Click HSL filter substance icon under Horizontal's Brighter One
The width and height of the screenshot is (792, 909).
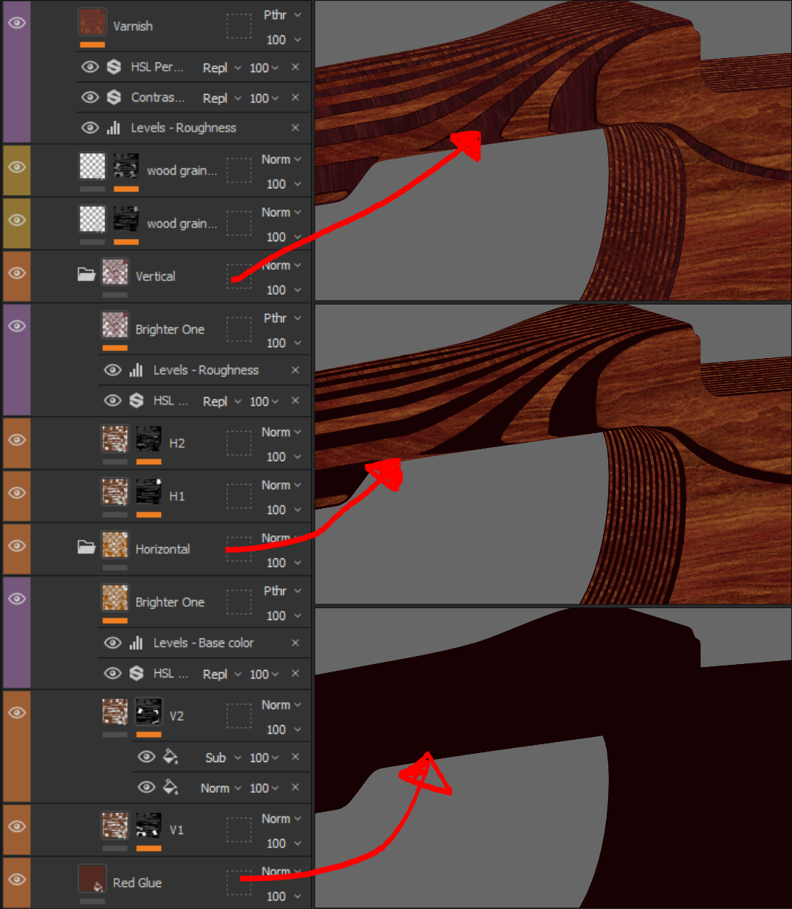136,673
